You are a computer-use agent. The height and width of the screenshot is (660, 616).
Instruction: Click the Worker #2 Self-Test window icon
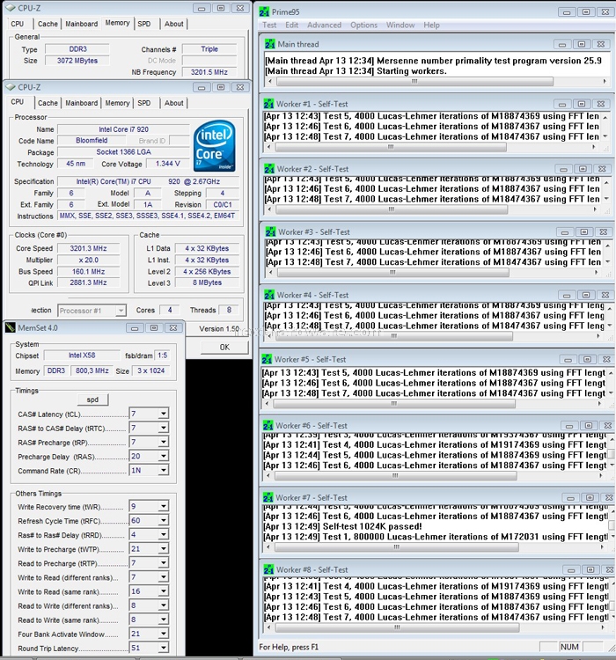point(269,169)
